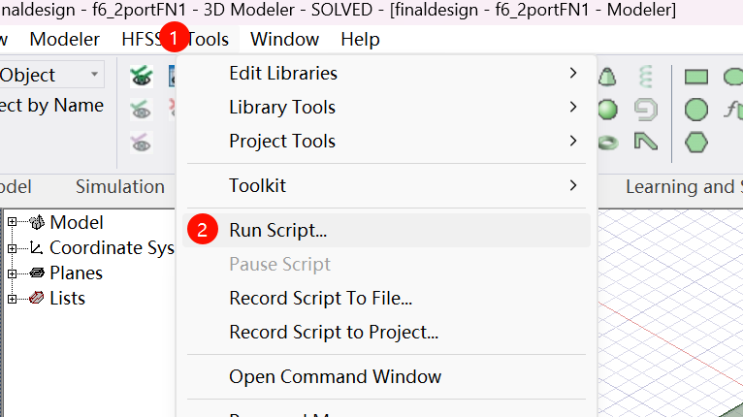Click the Draw Sphere icon
The image size is (743, 417).
click(x=608, y=109)
